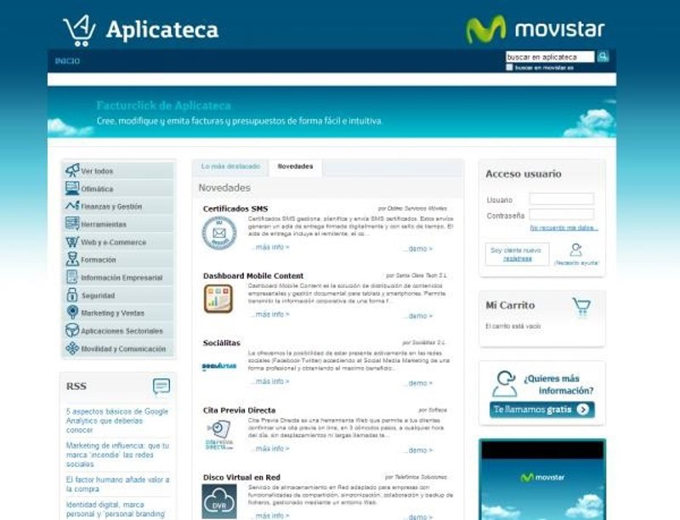Click the Certificados SMS envelope icon

(x=218, y=233)
